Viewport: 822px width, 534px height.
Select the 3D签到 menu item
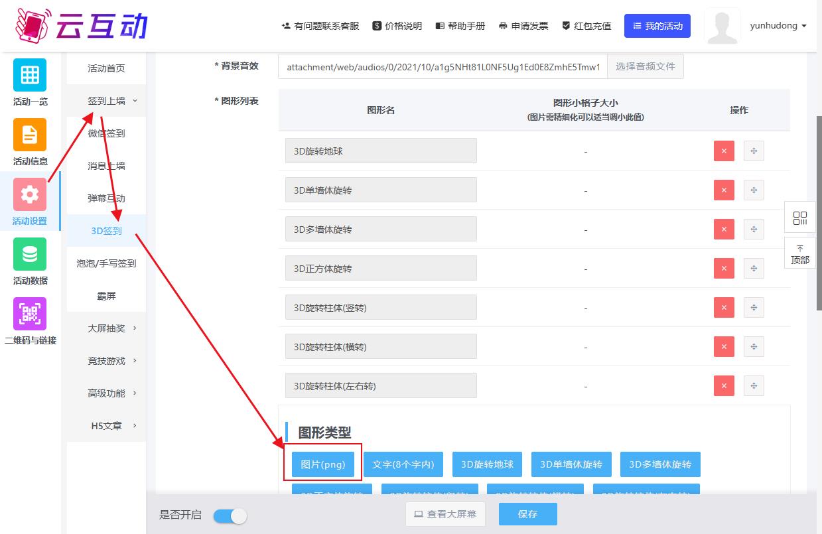[106, 231]
